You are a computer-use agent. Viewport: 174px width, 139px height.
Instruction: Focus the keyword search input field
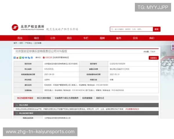pyautogui.click(x=131, y=29)
